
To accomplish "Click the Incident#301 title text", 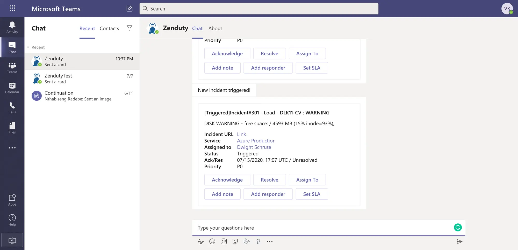I will coord(267,113).
